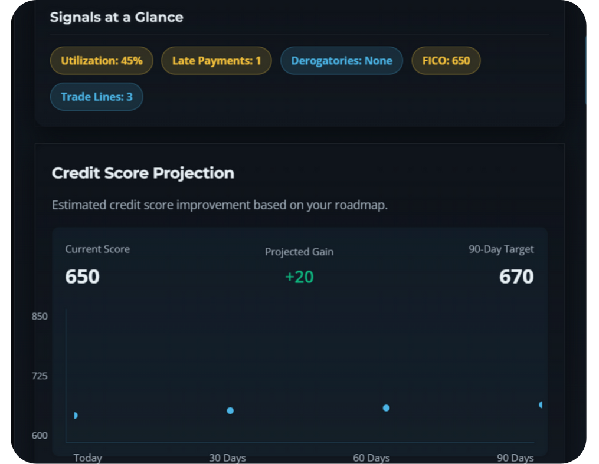Select the Late Payments: 1 chip

point(216,61)
